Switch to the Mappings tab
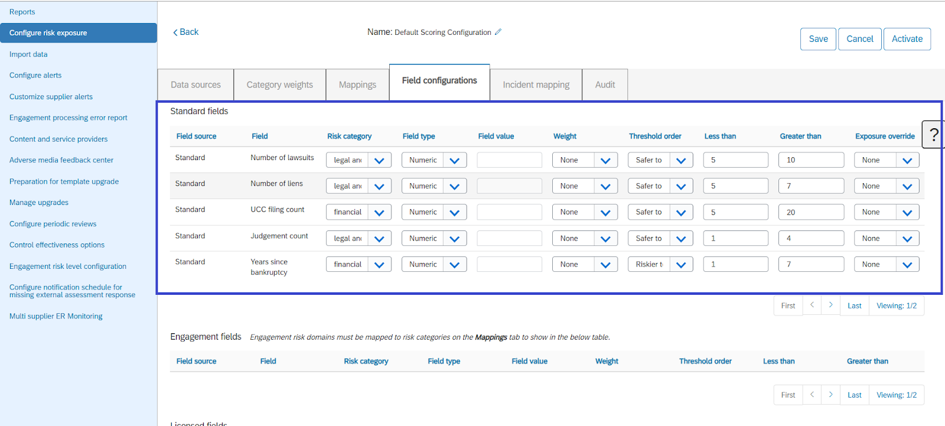This screenshot has height=426, width=945. pyautogui.click(x=357, y=84)
